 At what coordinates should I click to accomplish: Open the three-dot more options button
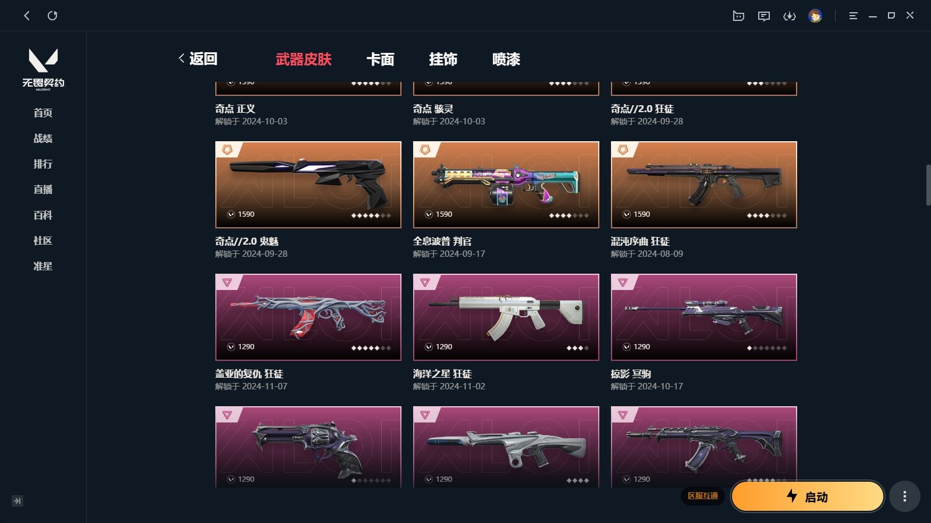click(904, 496)
